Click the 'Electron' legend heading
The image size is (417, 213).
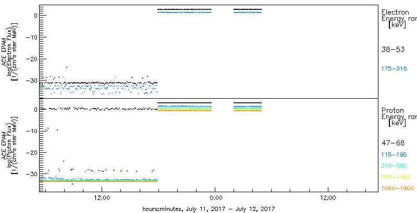[x=395, y=12]
